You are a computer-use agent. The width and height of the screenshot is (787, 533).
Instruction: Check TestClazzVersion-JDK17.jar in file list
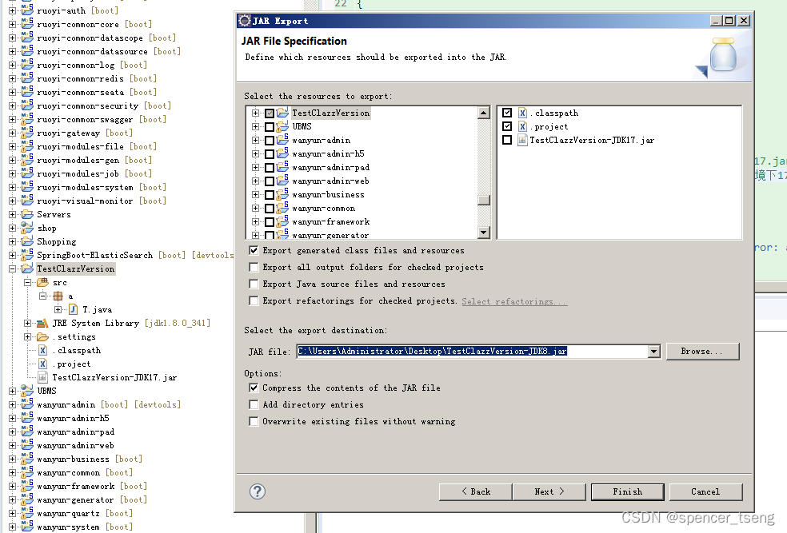pos(507,140)
